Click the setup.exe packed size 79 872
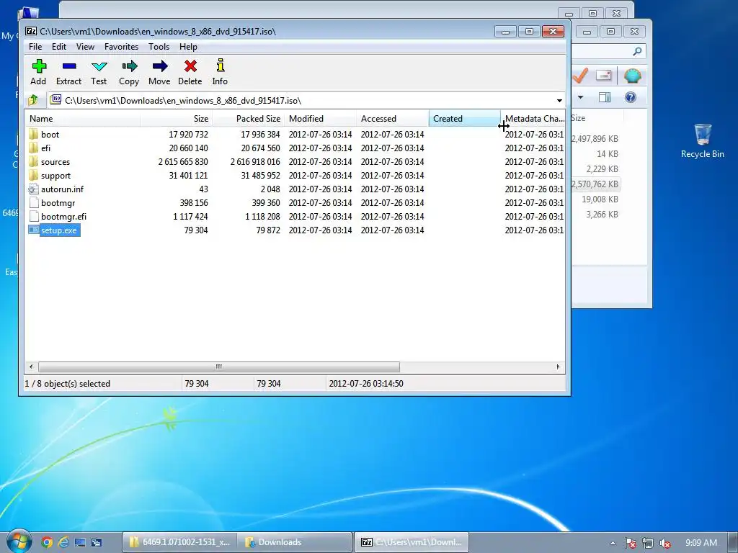The width and height of the screenshot is (738, 553). 268,230
